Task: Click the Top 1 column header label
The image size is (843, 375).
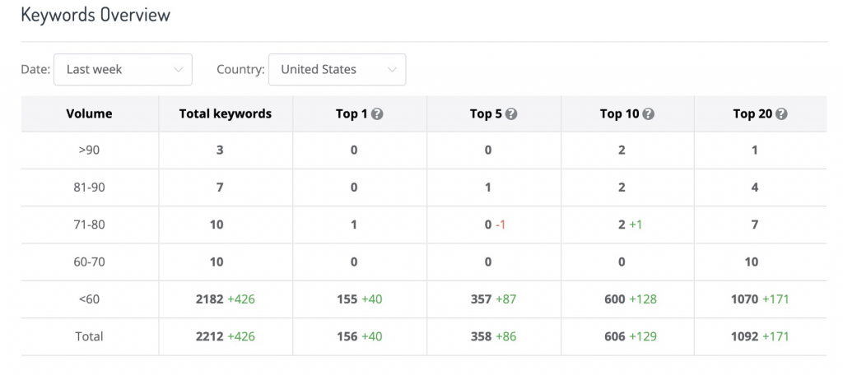Action: click(x=352, y=113)
